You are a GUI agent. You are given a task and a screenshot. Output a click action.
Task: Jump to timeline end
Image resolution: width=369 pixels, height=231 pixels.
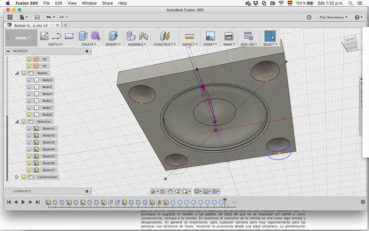38,202
